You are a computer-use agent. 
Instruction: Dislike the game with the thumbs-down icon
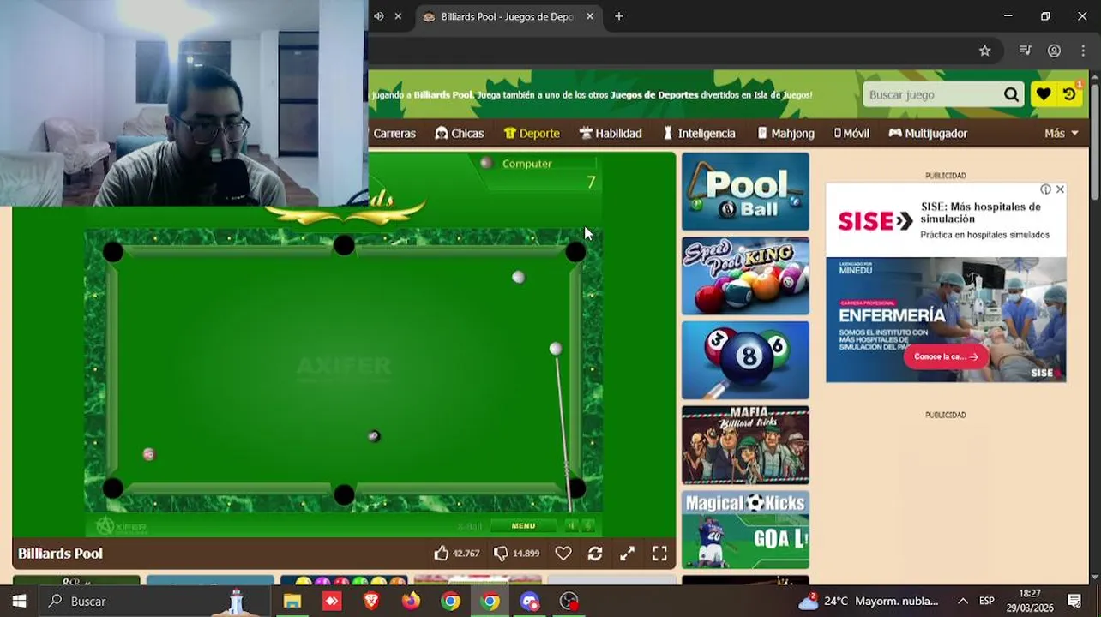click(502, 554)
